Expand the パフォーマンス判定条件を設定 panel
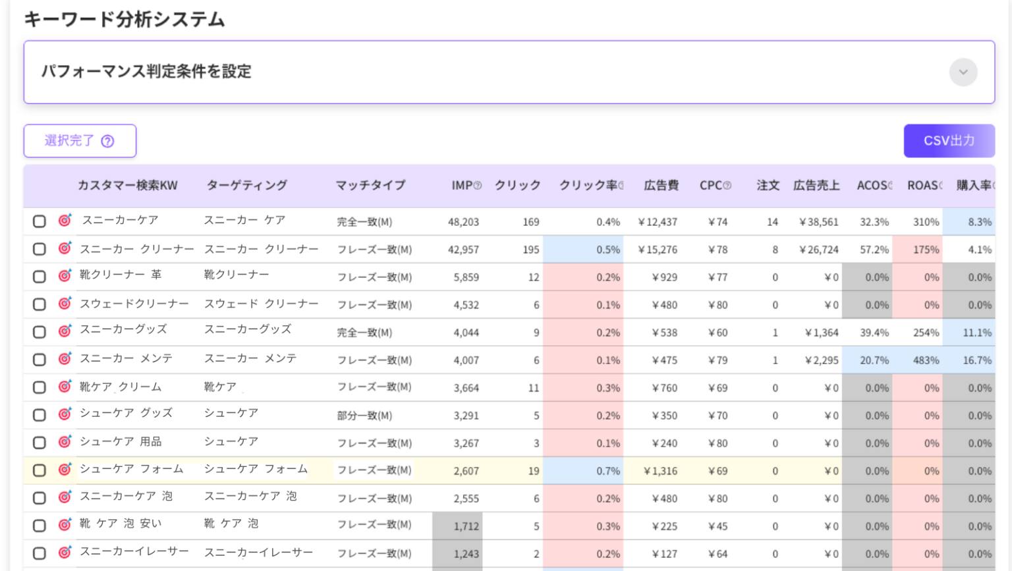 pos(963,72)
